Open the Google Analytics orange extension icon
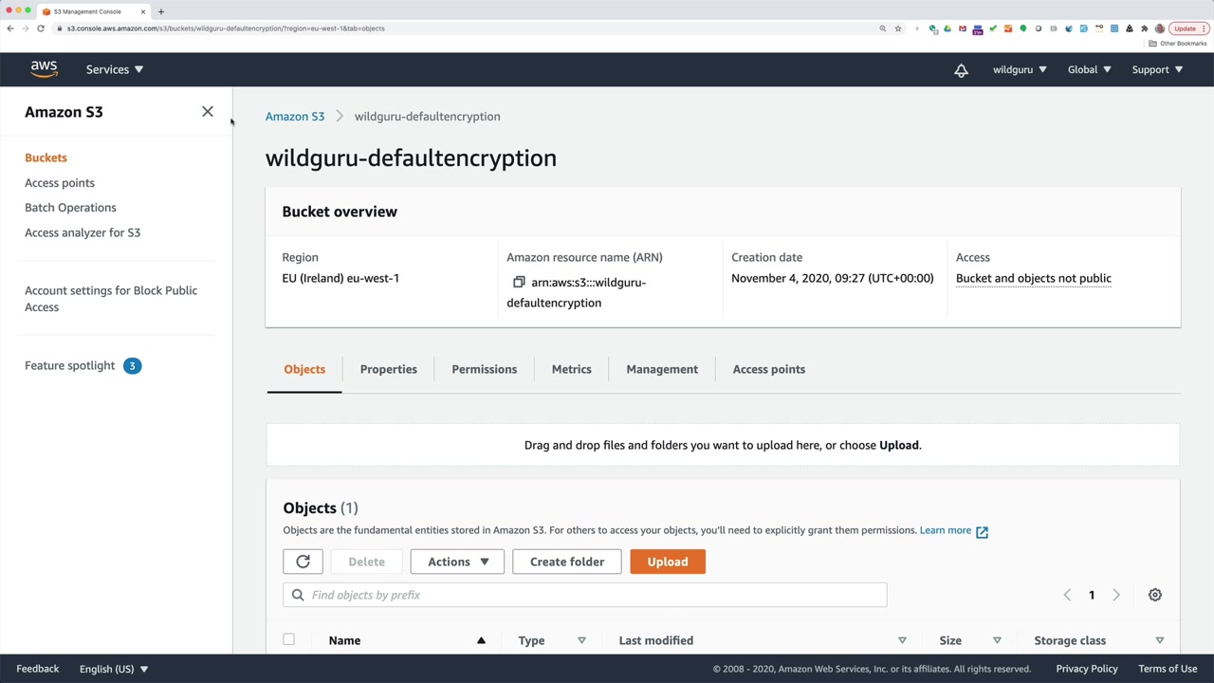Screen dimensions: 1214x683 [1008, 28]
